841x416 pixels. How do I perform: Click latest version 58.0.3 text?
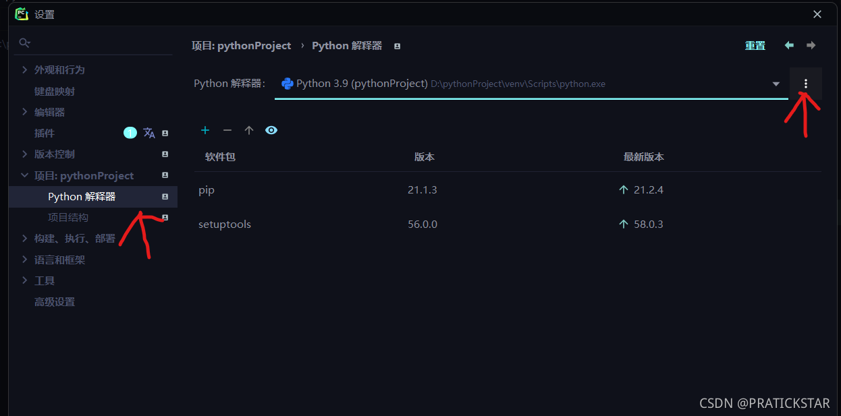(x=649, y=224)
